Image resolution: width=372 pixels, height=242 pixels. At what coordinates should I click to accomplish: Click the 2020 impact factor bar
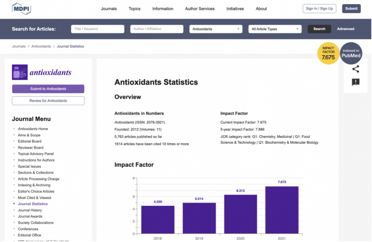pos(240,214)
